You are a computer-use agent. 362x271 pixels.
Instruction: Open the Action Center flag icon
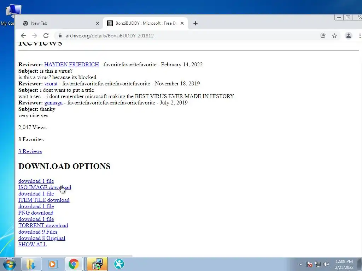point(309,264)
